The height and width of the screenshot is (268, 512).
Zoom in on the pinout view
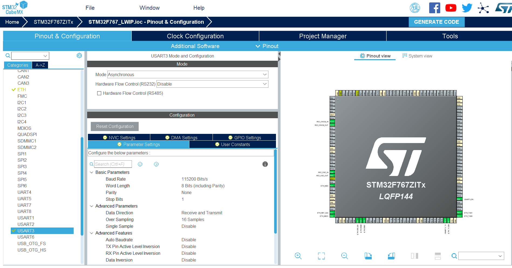click(x=298, y=256)
